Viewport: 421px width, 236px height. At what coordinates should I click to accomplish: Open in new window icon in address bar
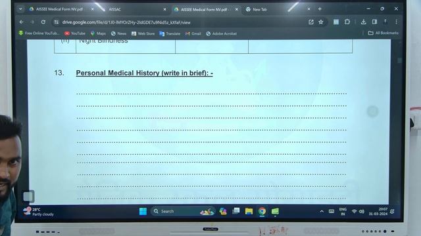click(x=311, y=22)
